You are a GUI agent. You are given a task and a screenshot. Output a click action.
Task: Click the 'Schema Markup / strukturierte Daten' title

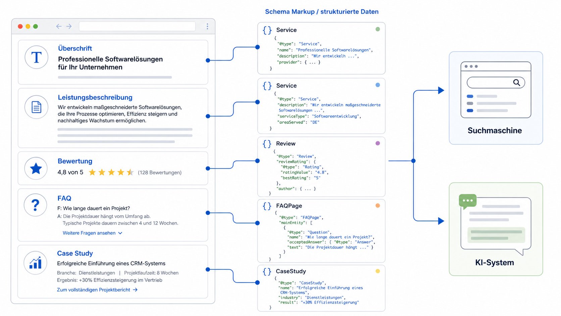click(322, 12)
